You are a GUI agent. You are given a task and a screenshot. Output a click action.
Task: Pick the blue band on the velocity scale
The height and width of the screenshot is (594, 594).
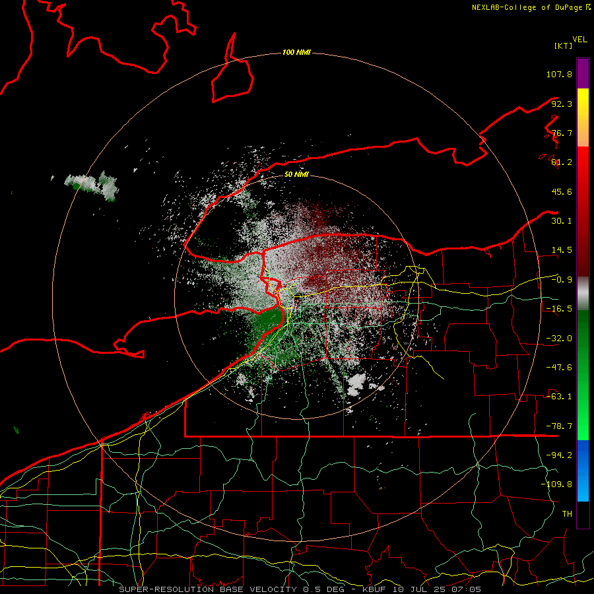(x=583, y=471)
